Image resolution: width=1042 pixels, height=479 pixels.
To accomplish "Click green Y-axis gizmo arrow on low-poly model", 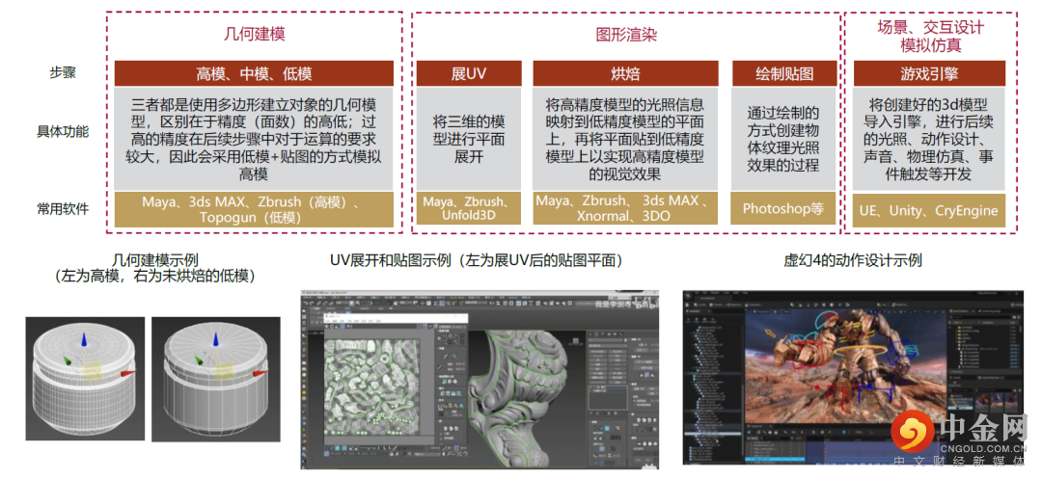I will click(x=200, y=360).
